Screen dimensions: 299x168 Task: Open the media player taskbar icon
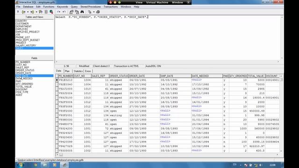pos(55,165)
